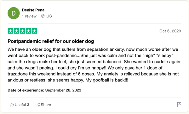
Task: Click the fifth green star
Action: pos(34,31)
